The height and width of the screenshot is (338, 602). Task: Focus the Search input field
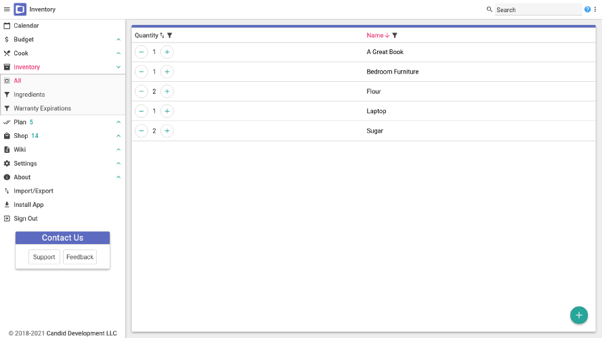coord(538,9)
